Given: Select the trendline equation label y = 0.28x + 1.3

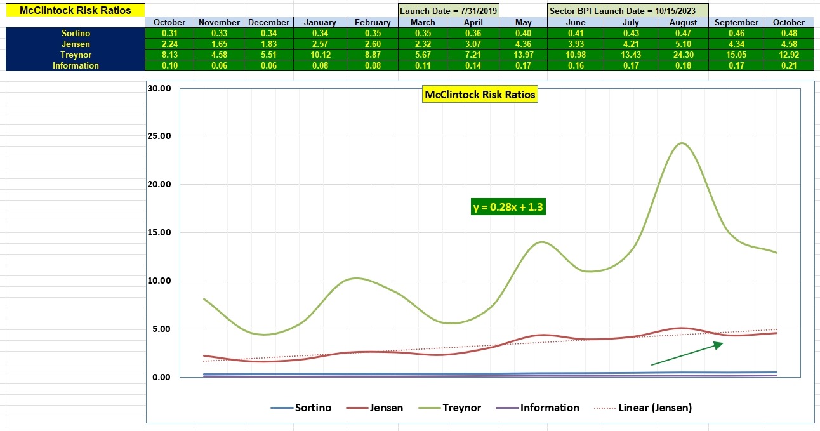Looking at the screenshot, I should 508,207.
